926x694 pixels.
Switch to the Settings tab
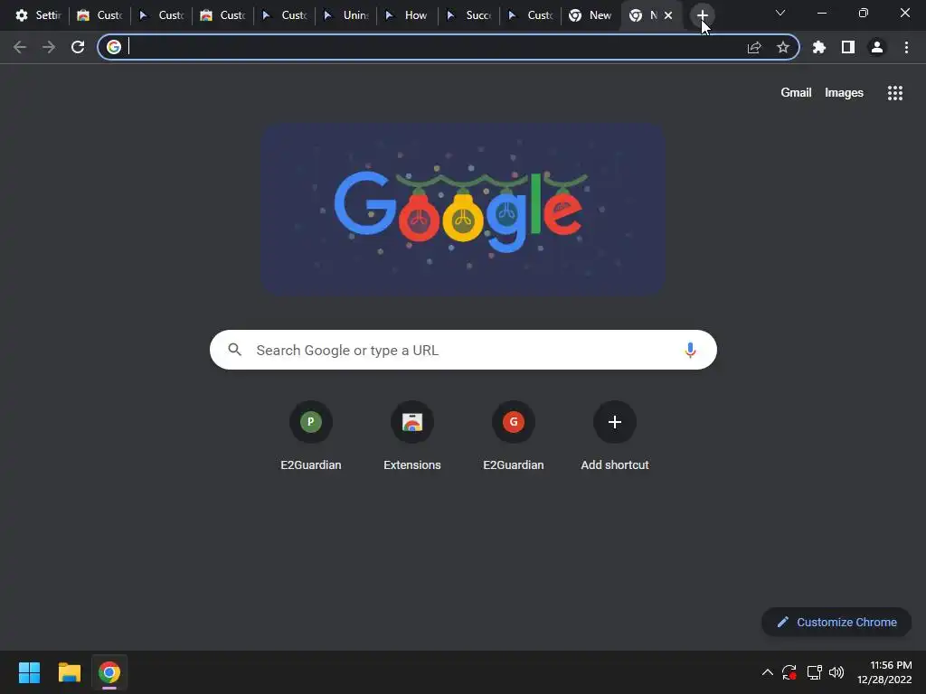(x=38, y=15)
